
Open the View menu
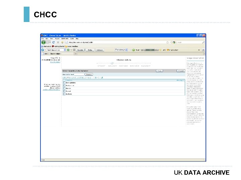point(52,39)
